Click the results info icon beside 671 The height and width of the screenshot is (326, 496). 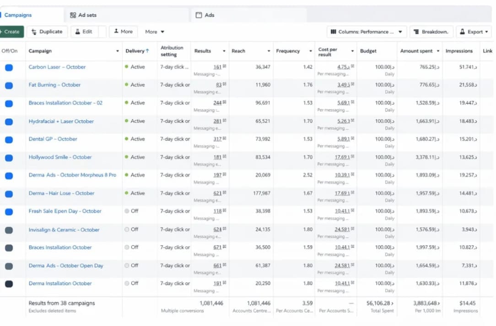point(225,247)
